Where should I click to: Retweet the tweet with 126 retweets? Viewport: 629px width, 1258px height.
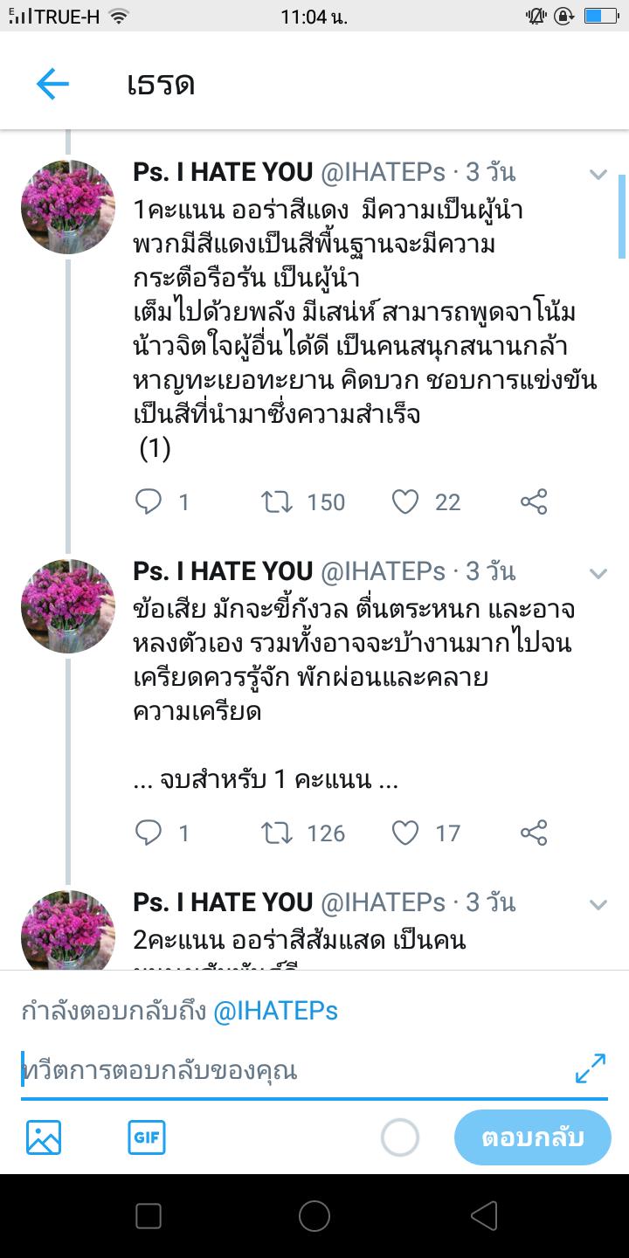tap(277, 833)
